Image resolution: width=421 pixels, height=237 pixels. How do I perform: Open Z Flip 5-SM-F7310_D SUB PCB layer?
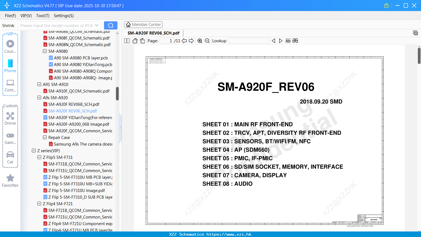(80, 197)
